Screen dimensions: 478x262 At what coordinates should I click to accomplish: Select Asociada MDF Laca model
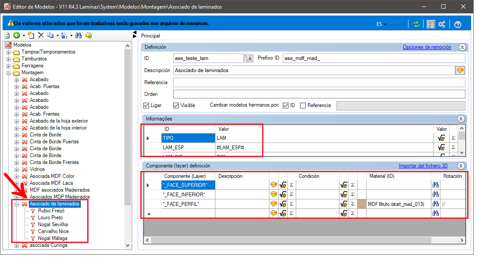click(51, 183)
